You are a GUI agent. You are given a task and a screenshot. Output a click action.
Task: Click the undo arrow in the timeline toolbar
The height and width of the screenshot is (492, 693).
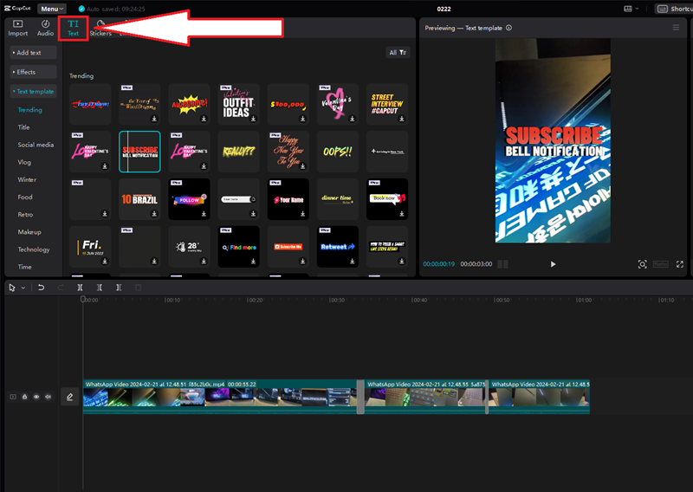pos(41,288)
